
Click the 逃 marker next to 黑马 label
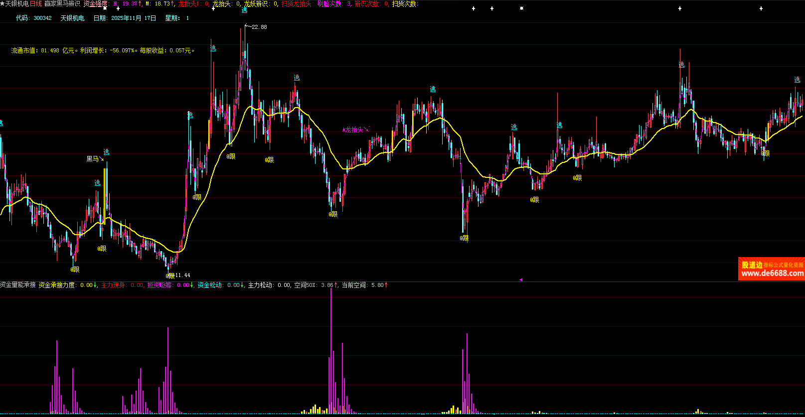[106, 152]
